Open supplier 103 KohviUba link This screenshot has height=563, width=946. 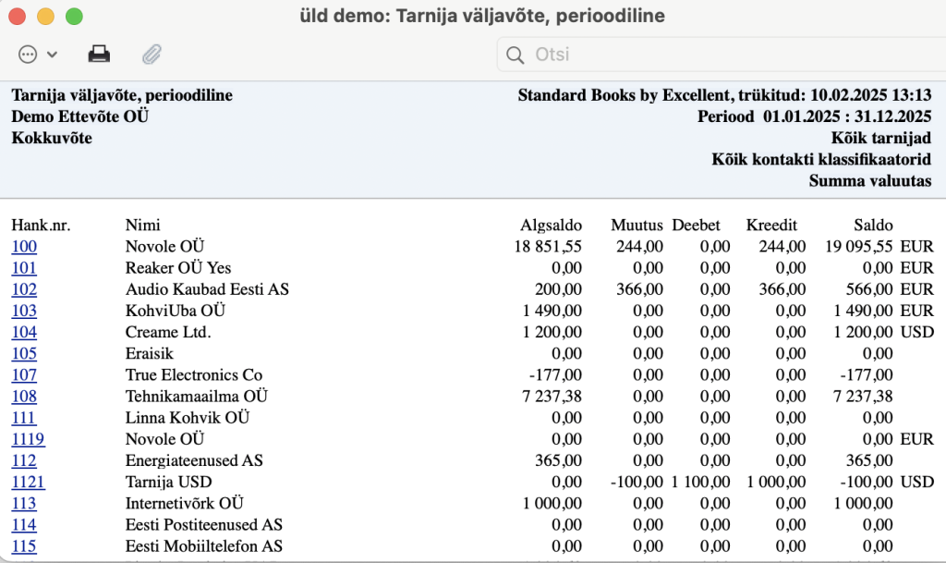24,311
